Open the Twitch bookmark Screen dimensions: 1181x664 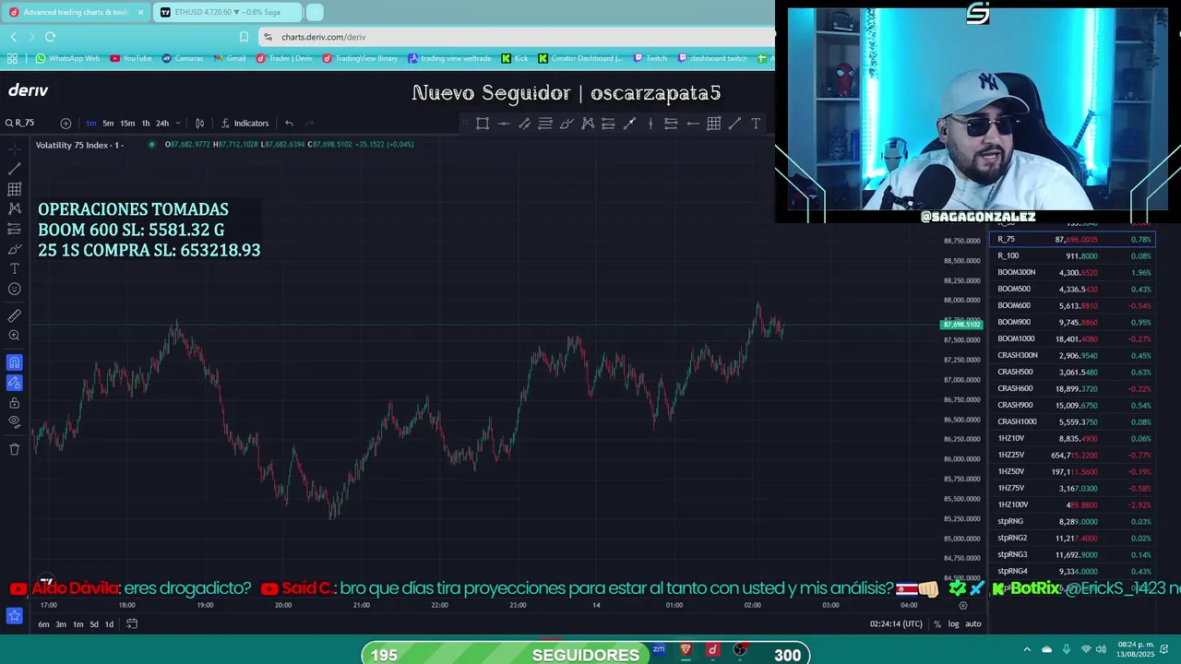[650, 58]
